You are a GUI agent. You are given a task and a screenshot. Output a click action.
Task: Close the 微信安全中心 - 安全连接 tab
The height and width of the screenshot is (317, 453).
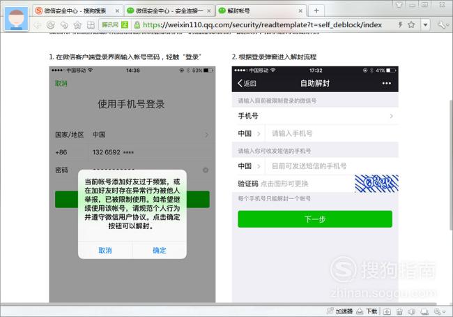(209, 11)
